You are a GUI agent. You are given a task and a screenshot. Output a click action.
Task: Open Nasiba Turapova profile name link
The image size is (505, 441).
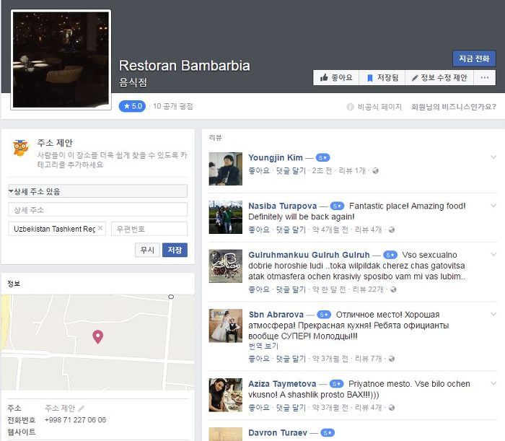tap(283, 206)
